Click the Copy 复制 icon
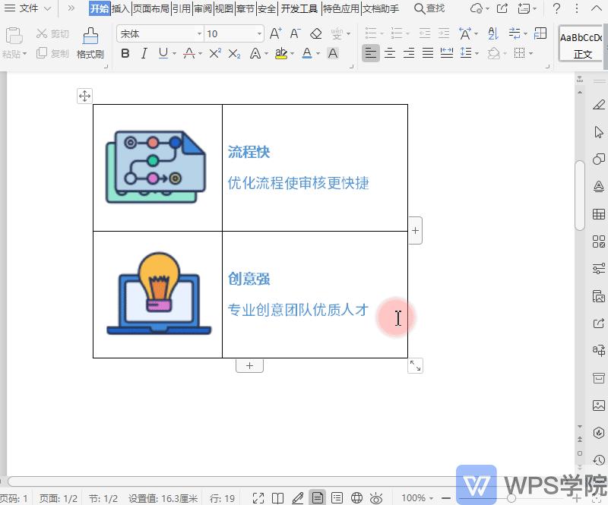Screen dimensions: 608x505 (43, 53)
